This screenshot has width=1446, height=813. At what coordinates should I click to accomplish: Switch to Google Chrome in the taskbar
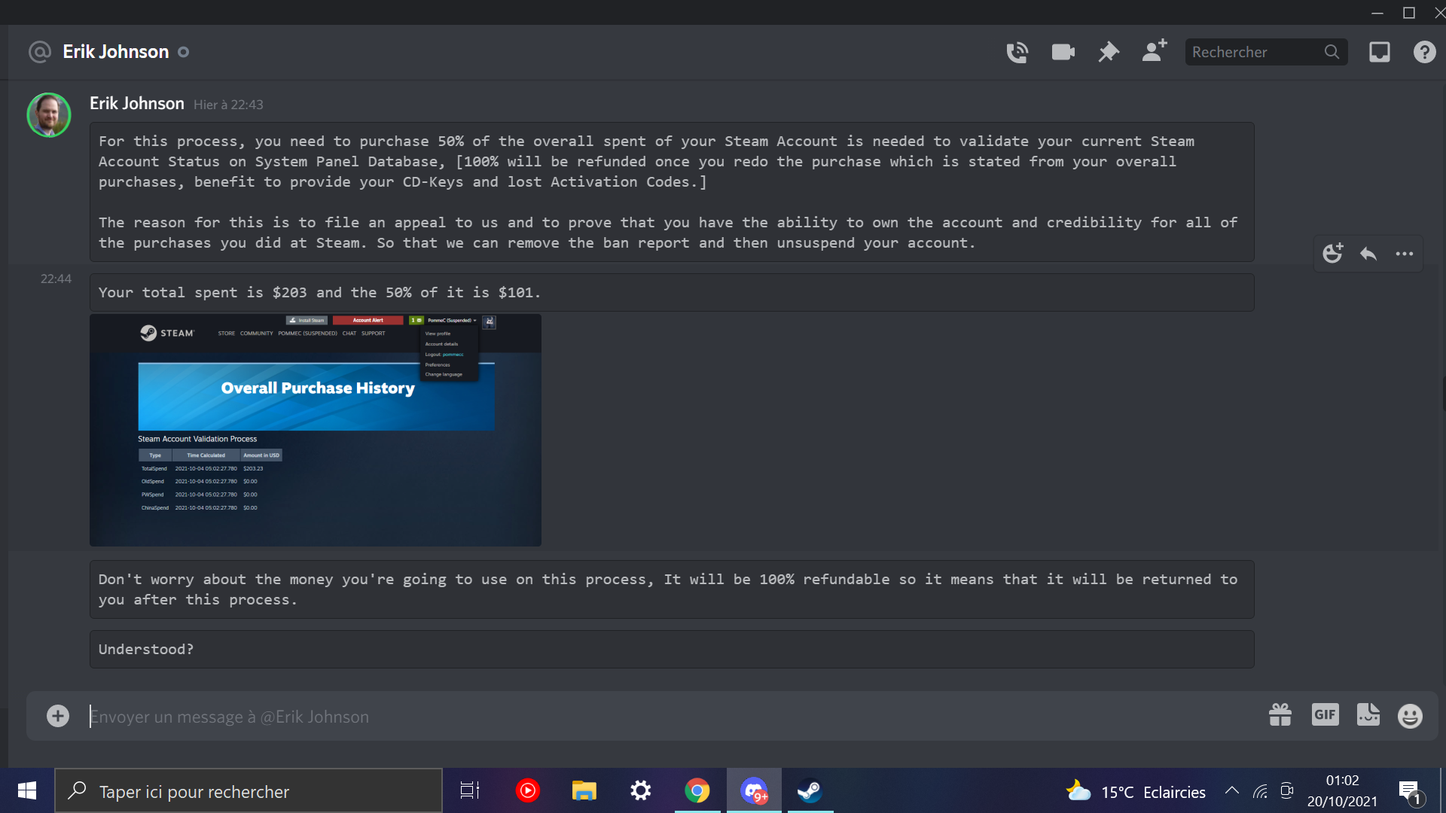pyautogui.click(x=697, y=790)
